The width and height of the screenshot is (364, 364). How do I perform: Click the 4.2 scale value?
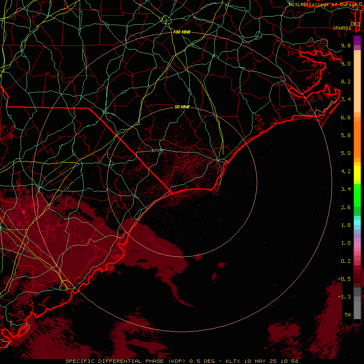tap(346, 171)
